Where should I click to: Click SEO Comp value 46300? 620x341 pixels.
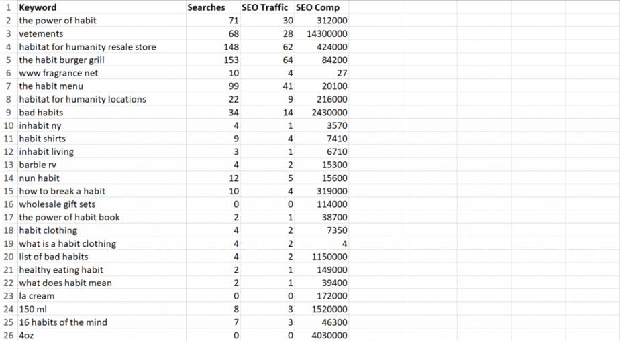(321, 322)
